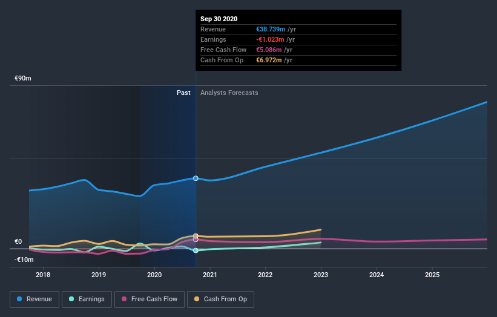
Task: Click the €0 y-axis label
Action: (18, 241)
